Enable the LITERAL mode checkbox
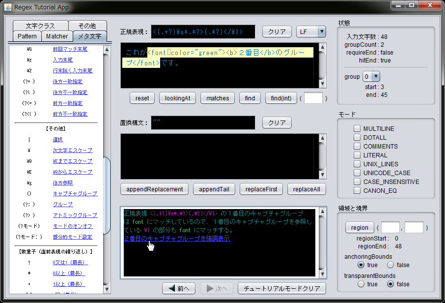 click(357, 155)
